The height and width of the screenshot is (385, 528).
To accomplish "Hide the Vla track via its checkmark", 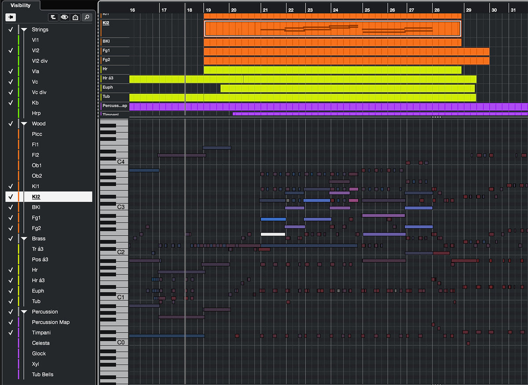I will [x=11, y=71].
